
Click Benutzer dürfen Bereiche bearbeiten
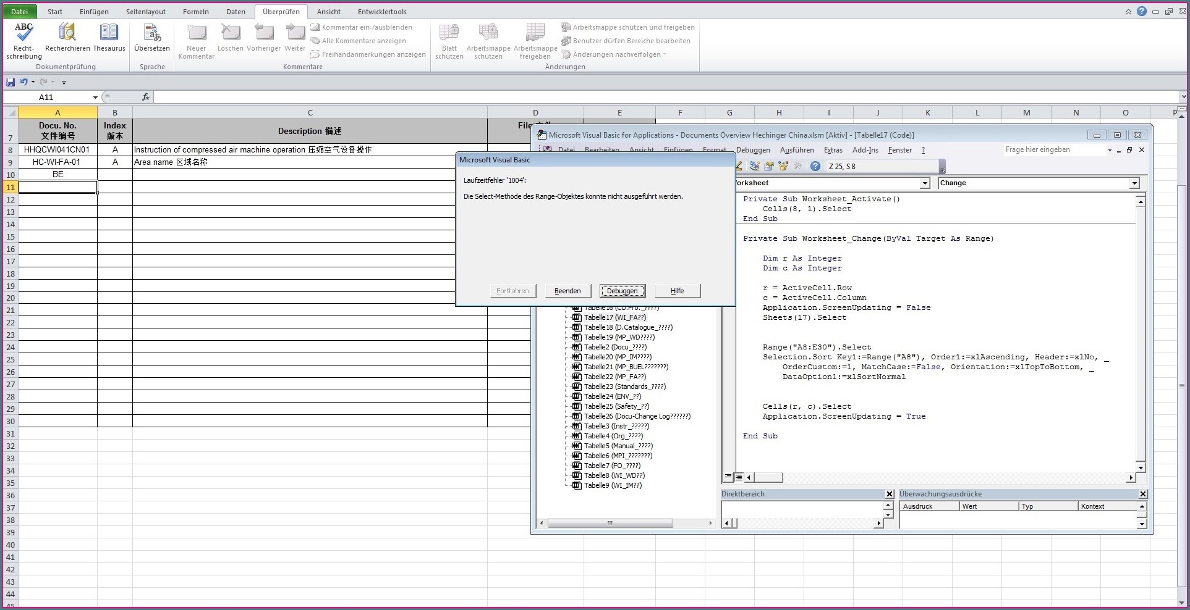[626, 41]
